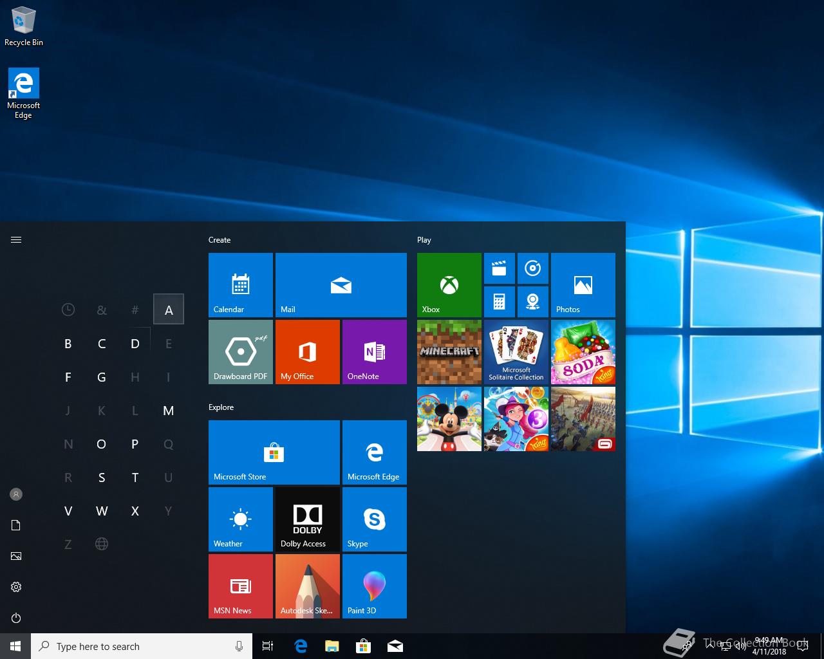The height and width of the screenshot is (659, 824).
Task: Launch the Minecraft tile
Action: (x=449, y=352)
